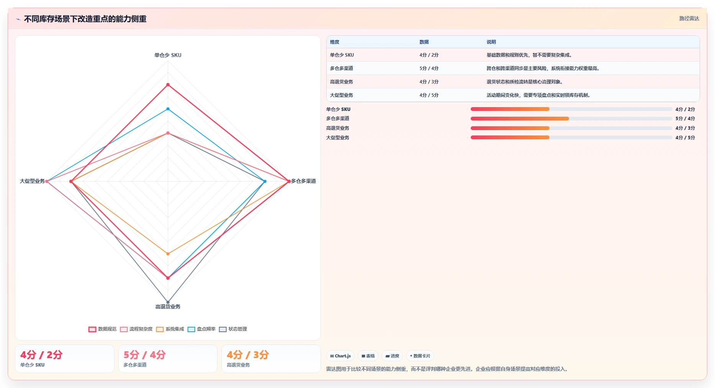Click the table value 4分 / 5分
Viewport: 715px width, 388px height.
[429, 95]
